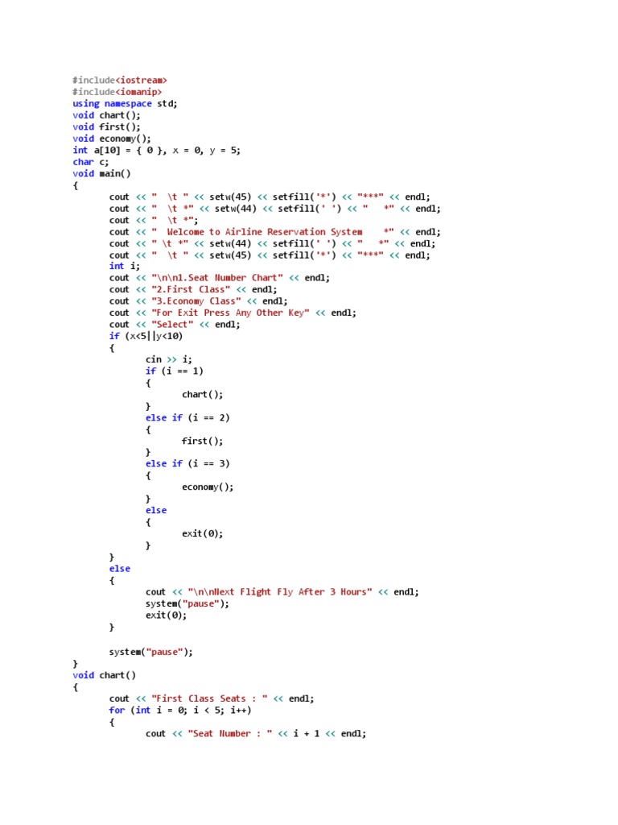The height and width of the screenshot is (825, 618).
Task: Click the "void economy();" prototype line
Action: (x=112, y=139)
